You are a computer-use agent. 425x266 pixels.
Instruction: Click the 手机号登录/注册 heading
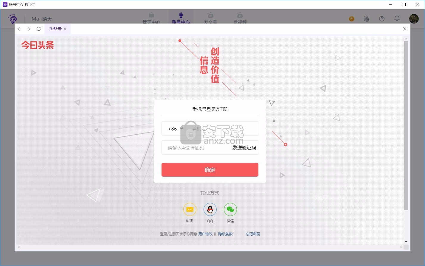click(x=210, y=109)
